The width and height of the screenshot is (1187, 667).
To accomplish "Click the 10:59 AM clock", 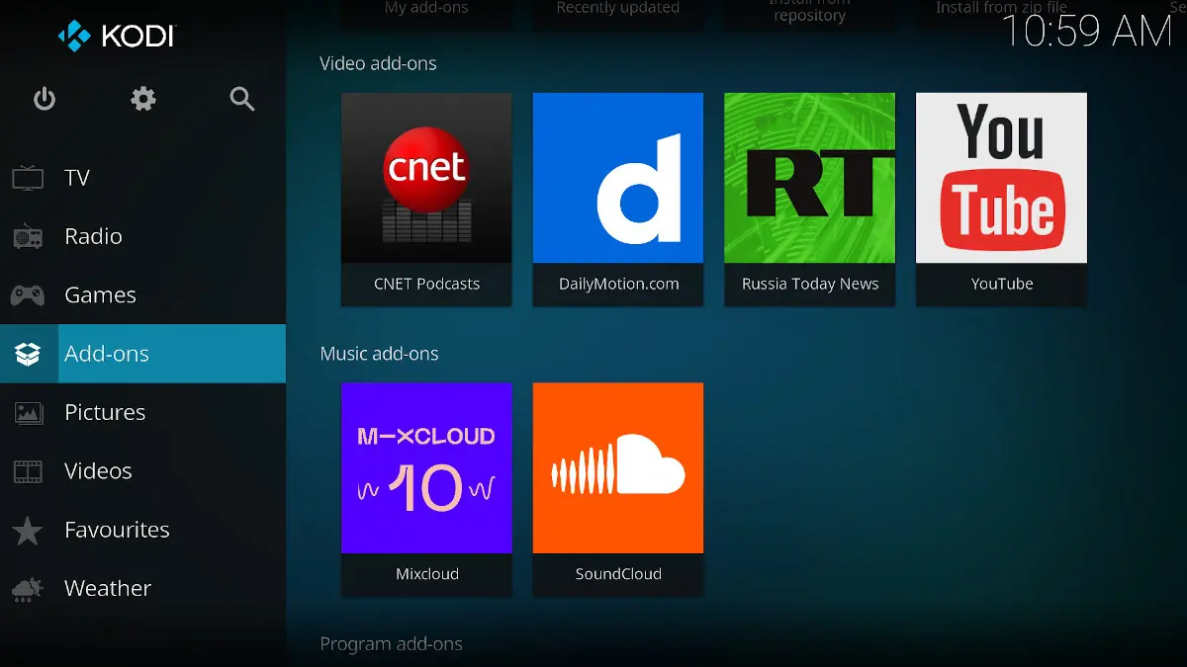I will coord(1087,32).
